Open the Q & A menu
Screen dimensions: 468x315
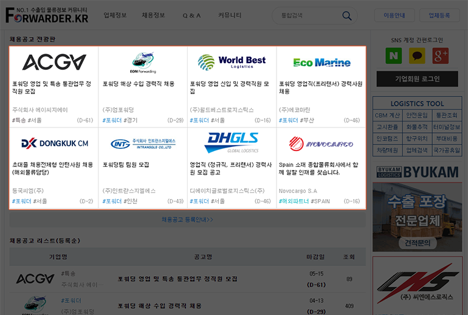(191, 16)
